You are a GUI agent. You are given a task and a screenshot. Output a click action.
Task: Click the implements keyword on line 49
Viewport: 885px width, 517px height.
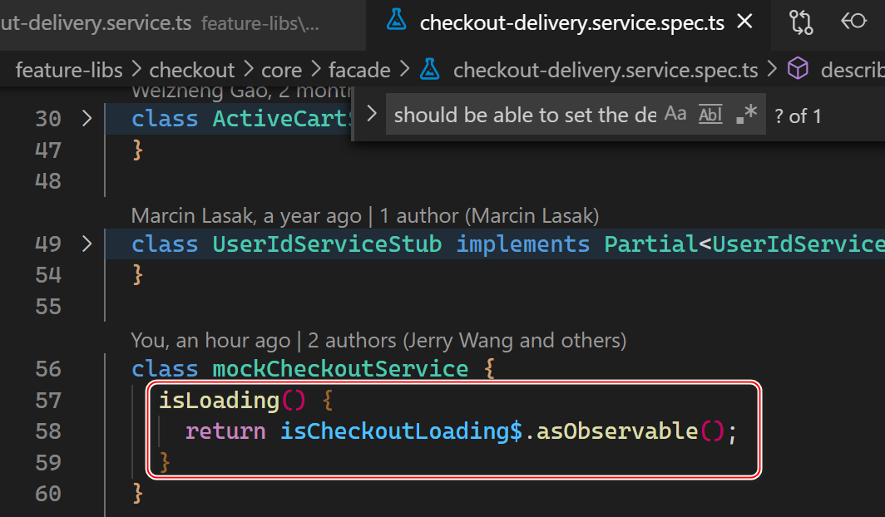(522, 244)
